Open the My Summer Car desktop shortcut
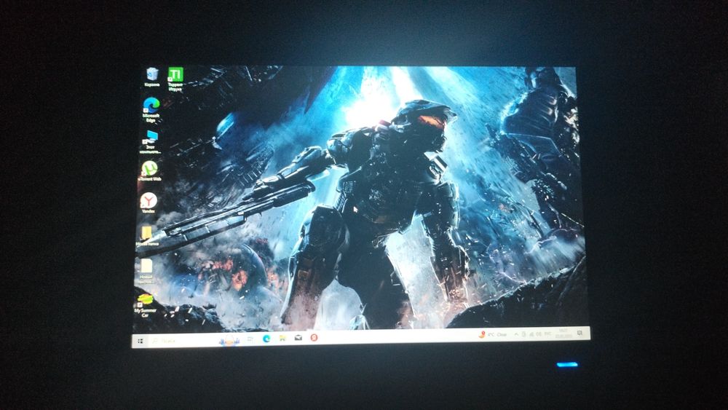Image resolution: width=728 pixels, height=410 pixels. (x=146, y=304)
